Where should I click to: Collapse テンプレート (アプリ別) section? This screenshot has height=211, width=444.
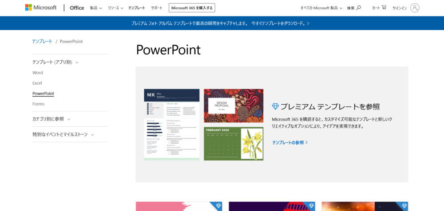pyautogui.click(x=55, y=63)
